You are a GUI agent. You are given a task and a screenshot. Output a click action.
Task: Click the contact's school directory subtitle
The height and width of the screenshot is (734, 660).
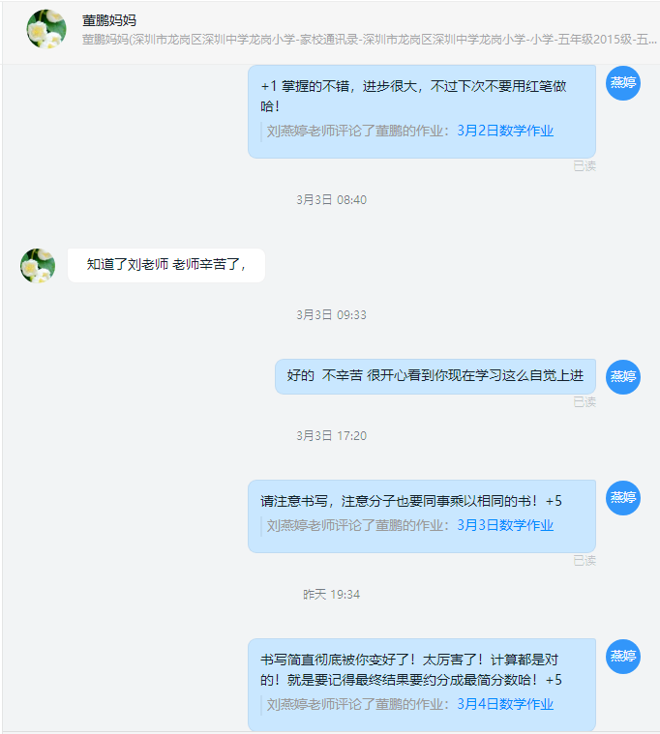(x=369, y=40)
